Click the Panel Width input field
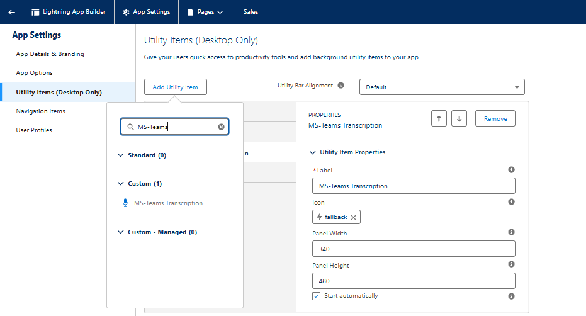The height and width of the screenshot is (316, 586). (414, 249)
